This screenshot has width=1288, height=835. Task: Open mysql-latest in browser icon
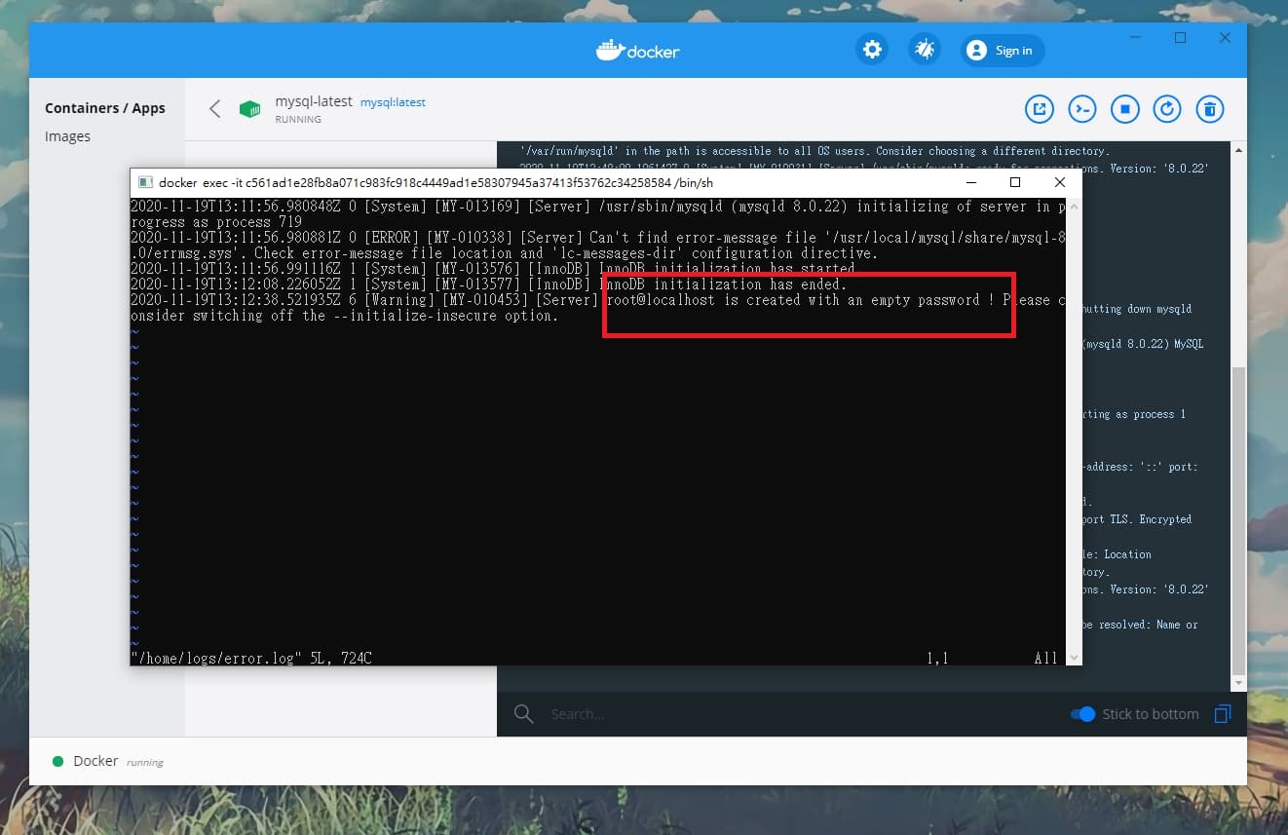point(1040,109)
